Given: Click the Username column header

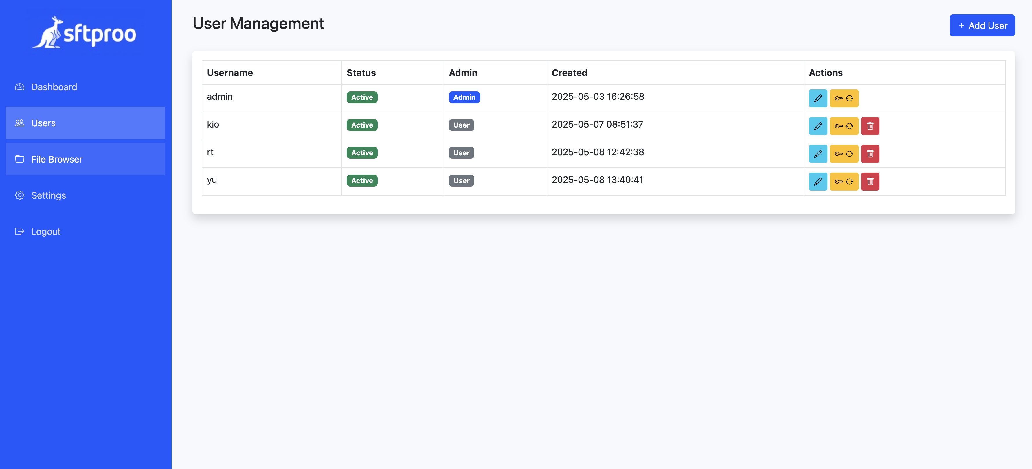Looking at the screenshot, I should pyautogui.click(x=230, y=72).
